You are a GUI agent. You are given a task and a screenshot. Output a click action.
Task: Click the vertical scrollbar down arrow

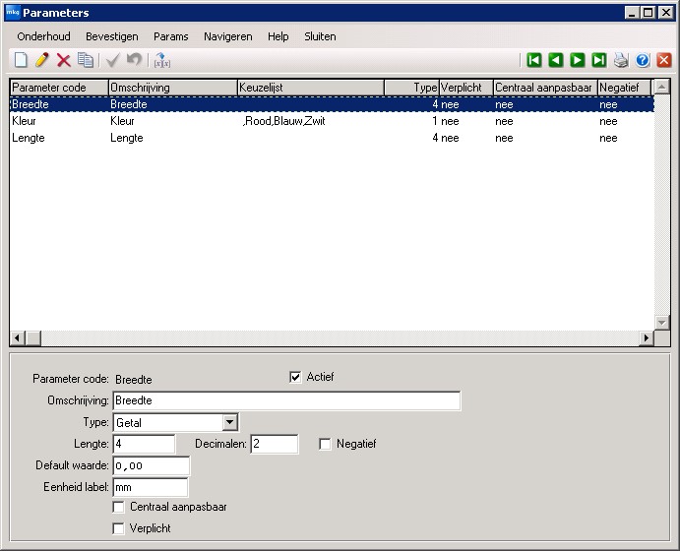(661, 323)
